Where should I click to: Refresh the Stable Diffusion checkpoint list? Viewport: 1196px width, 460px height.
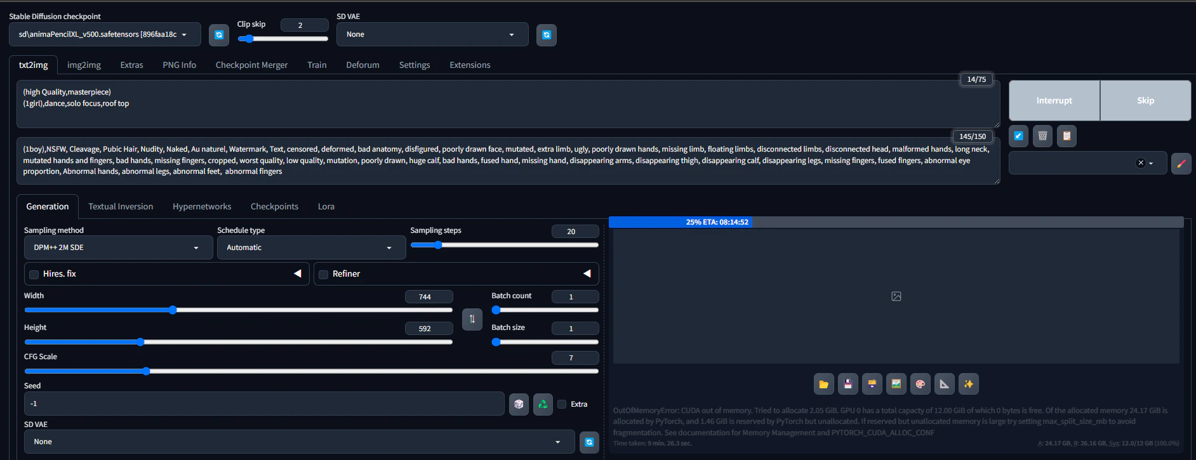[219, 35]
